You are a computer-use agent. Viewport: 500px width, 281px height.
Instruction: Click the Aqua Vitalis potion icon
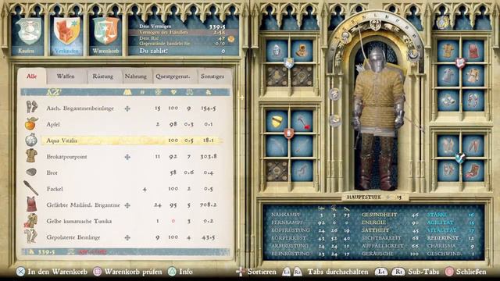pos(31,140)
